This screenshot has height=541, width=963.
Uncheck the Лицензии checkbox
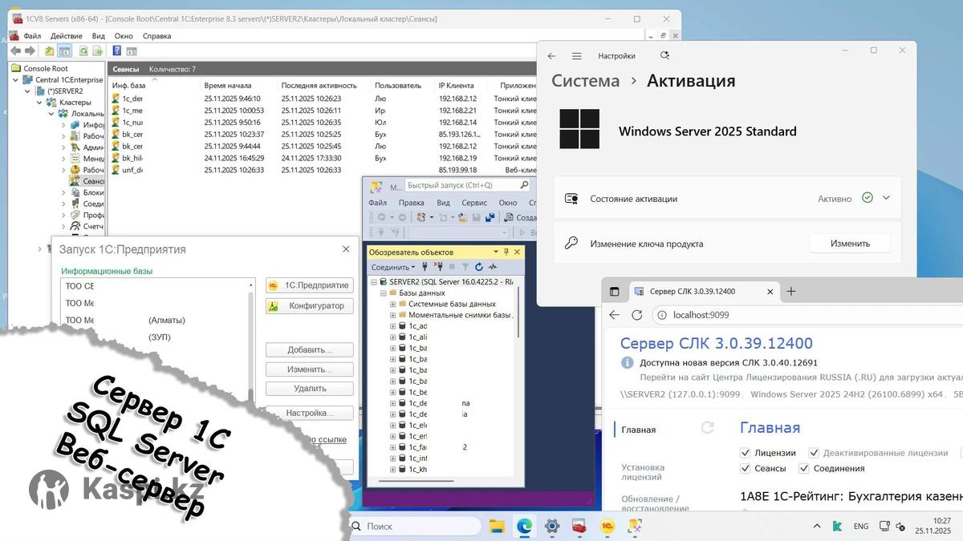[x=745, y=453]
